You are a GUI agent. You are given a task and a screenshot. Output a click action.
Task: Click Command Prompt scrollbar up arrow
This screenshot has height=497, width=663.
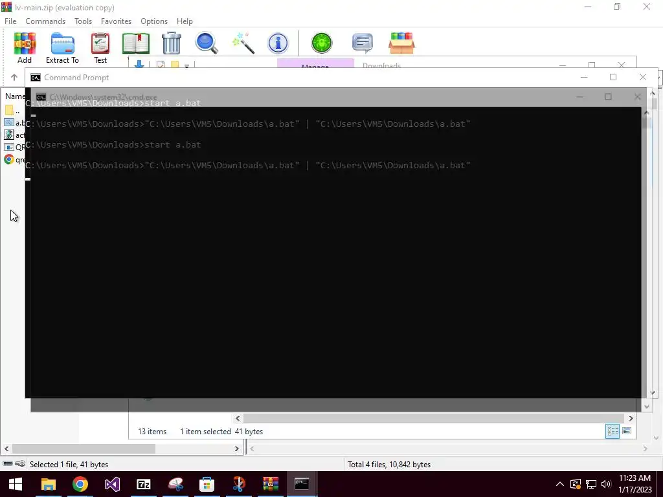[653, 93]
